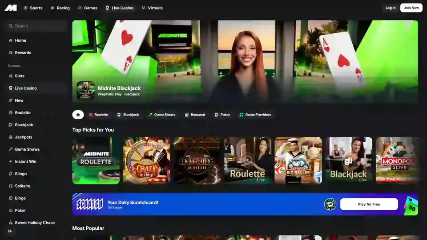Open the Midnite Blackjack banner thumbnail
The width and height of the screenshot is (427, 240).
85,90
